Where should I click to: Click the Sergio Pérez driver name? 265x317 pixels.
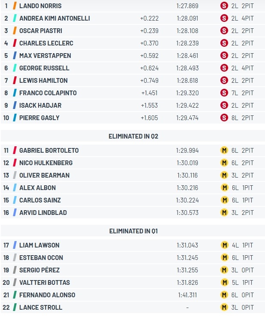pyautogui.click(x=39, y=270)
